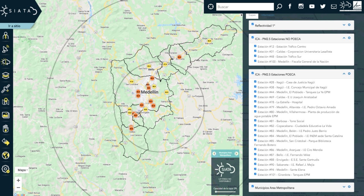Uncheck the Reflectividad 1° layer checkbox
Screen dimensions: 364x196
pyautogui.click(x=253, y=24)
